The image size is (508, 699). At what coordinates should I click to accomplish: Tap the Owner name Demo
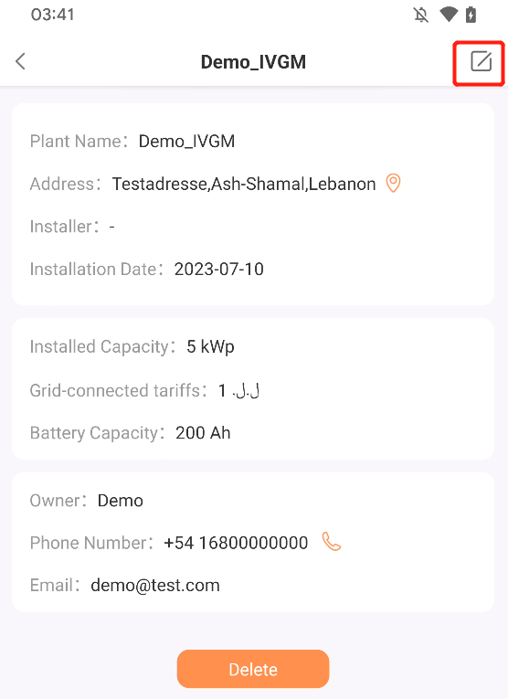pyautogui.click(x=121, y=501)
